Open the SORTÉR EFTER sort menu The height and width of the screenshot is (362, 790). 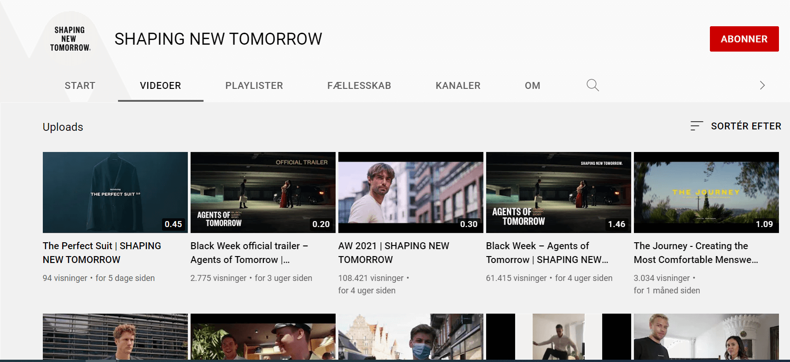(x=736, y=126)
